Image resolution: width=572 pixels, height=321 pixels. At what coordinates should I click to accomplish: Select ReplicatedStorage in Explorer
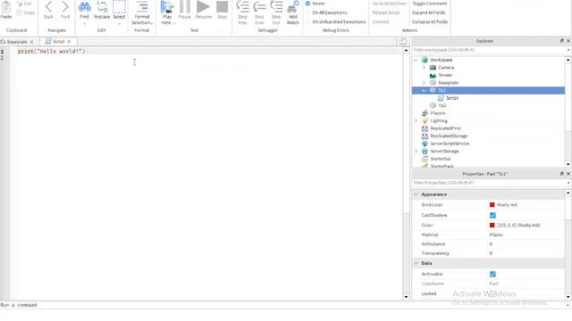(449, 136)
